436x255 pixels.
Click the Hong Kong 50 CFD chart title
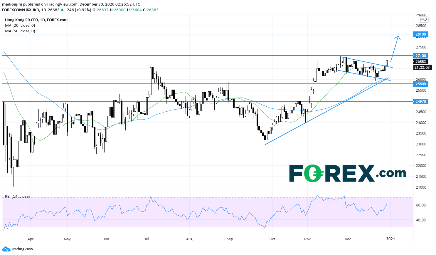[x=36, y=20]
